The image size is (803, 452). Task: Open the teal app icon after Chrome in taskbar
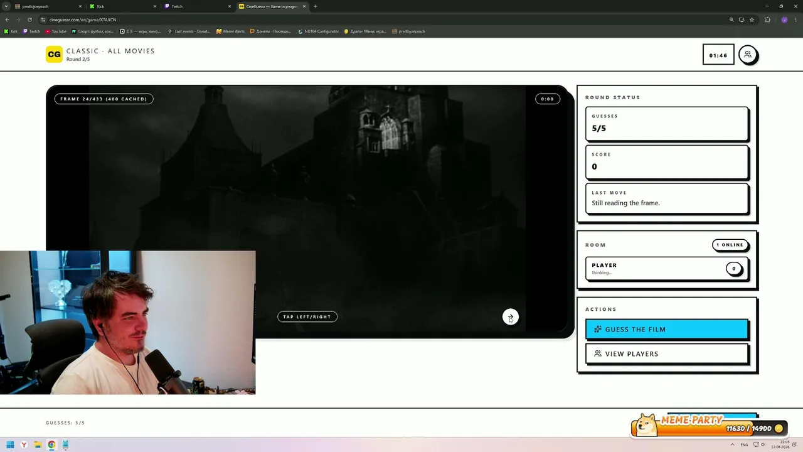tap(65, 445)
